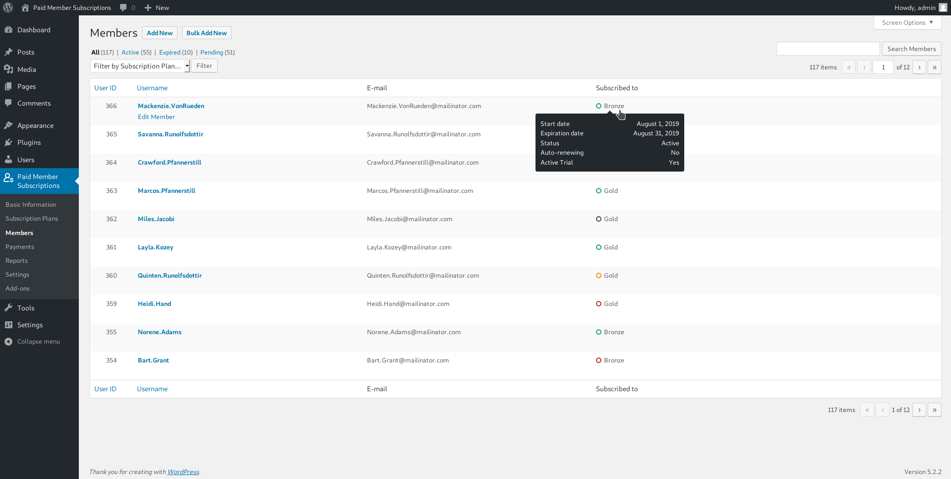Open the comments bubble icon in admin bar
This screenshot has width=951, height=479.
(123, 7)
